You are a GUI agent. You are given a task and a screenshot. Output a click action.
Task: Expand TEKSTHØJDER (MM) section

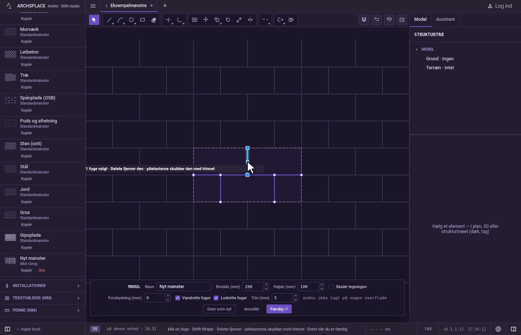point(42,298)
